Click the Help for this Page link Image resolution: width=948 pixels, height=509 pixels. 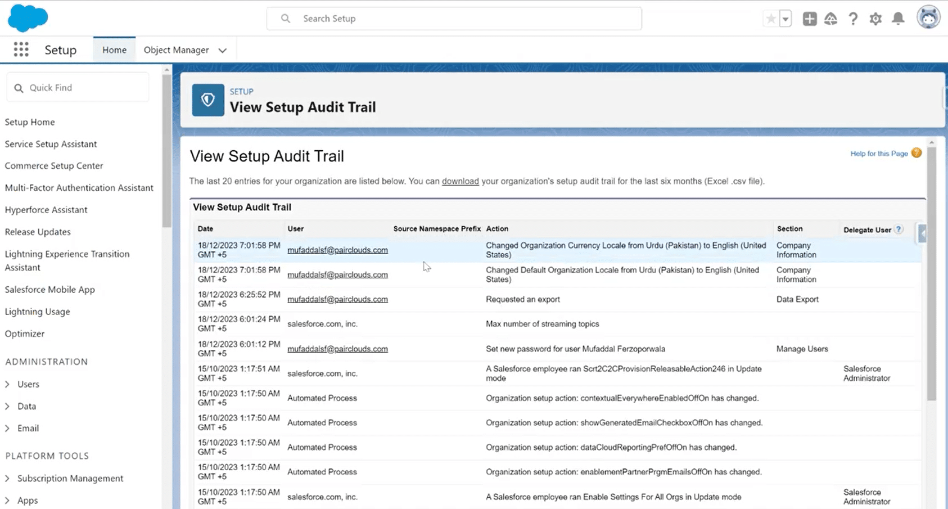[x=879, y=154]
